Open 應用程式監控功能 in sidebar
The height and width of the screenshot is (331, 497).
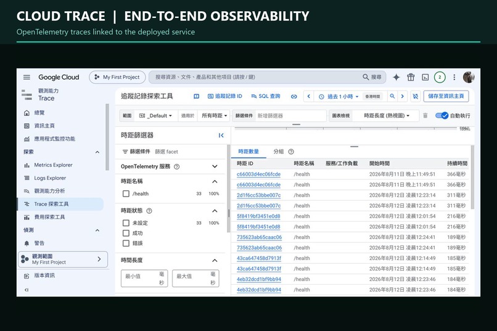click(54, 139)
